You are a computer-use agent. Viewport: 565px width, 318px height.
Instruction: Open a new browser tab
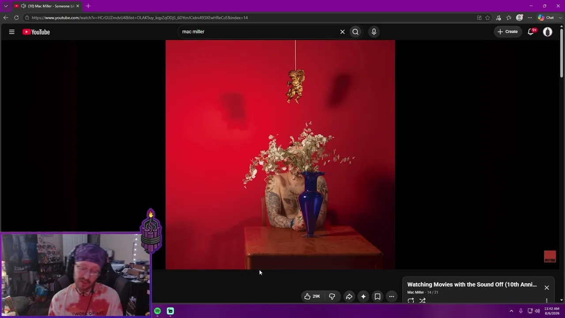click(x=88, y=6)
